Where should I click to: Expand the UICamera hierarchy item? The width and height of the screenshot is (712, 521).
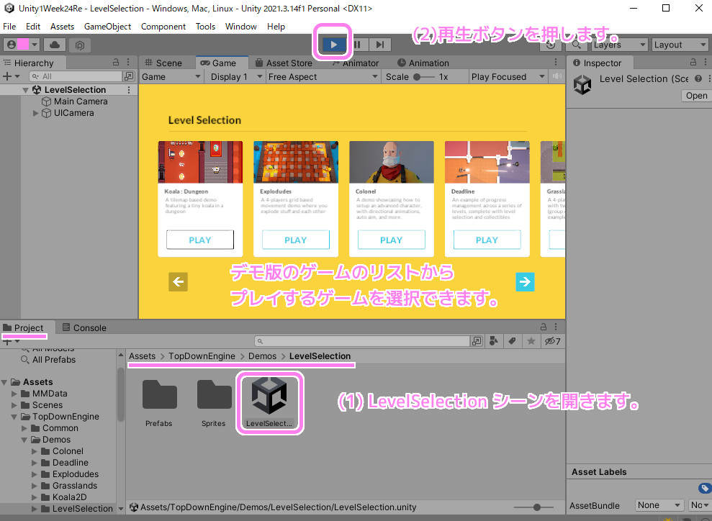click(37, 113)
